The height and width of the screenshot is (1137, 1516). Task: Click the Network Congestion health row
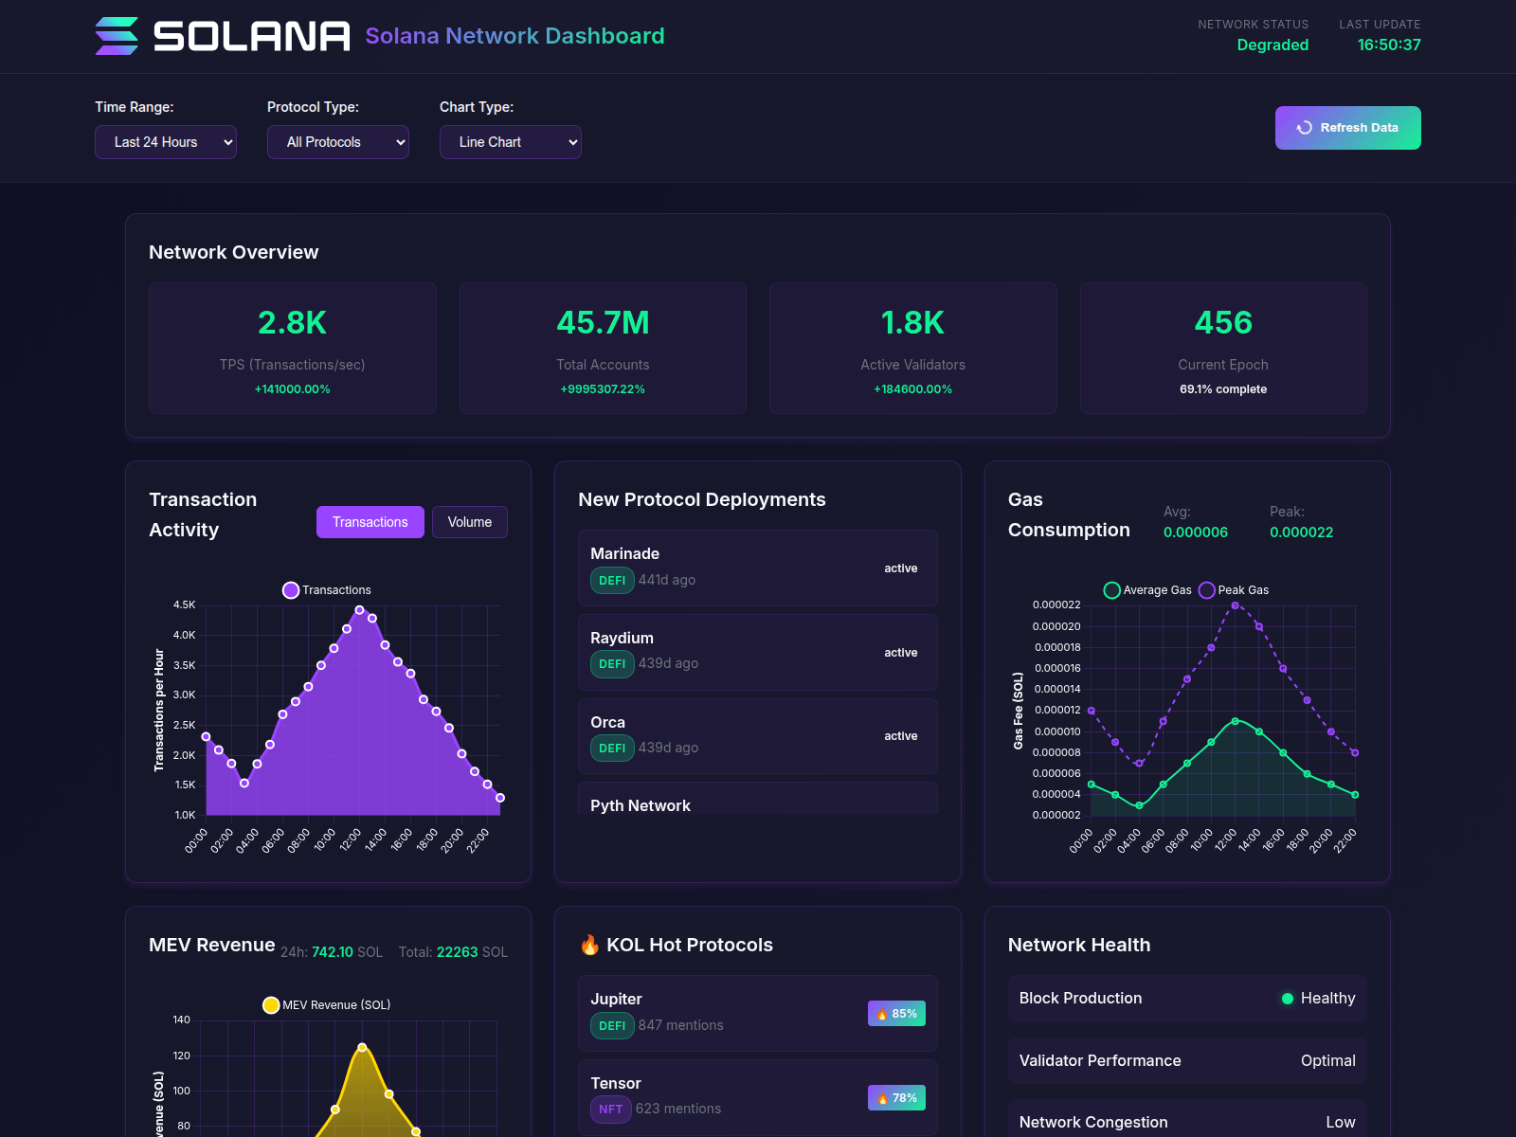(x=1187, y=1120)
